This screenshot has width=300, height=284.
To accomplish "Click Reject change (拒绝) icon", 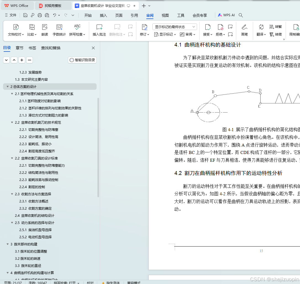I will [x=221, y=27].
